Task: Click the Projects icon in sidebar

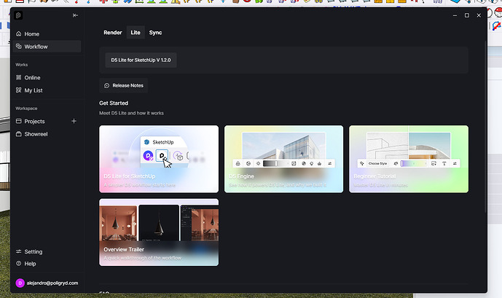Action: click(18, 121)
